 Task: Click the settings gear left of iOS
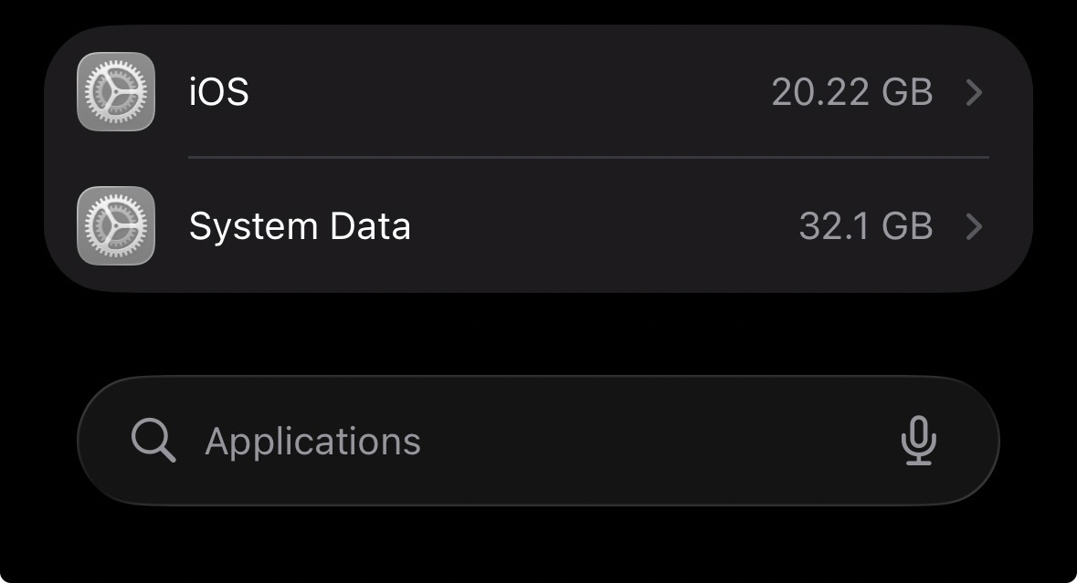pos(116,92)
